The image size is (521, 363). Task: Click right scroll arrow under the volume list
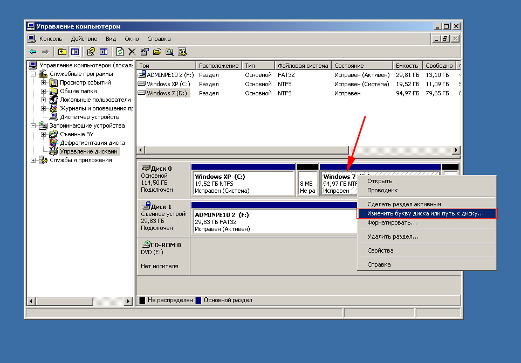456,150
